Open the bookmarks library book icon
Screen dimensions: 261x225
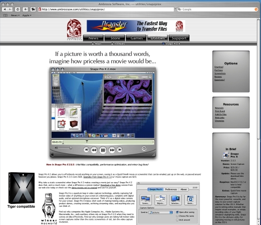[x=5, y=15]
